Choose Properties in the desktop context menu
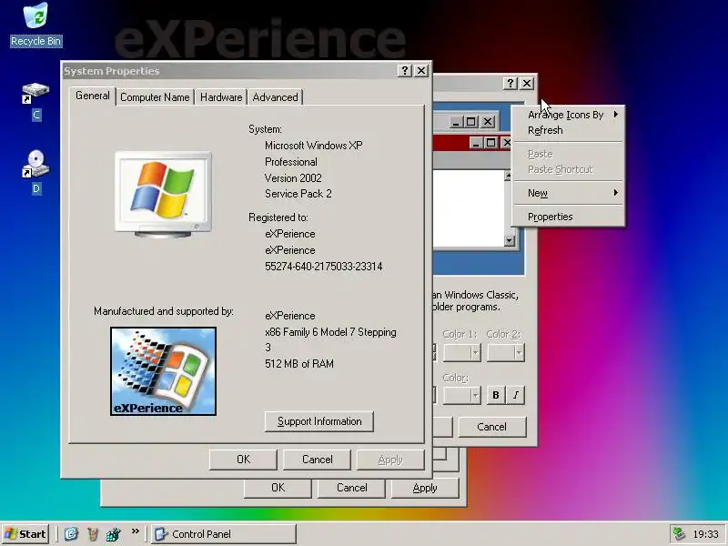 pyautogui.click(x=568, y=217)
